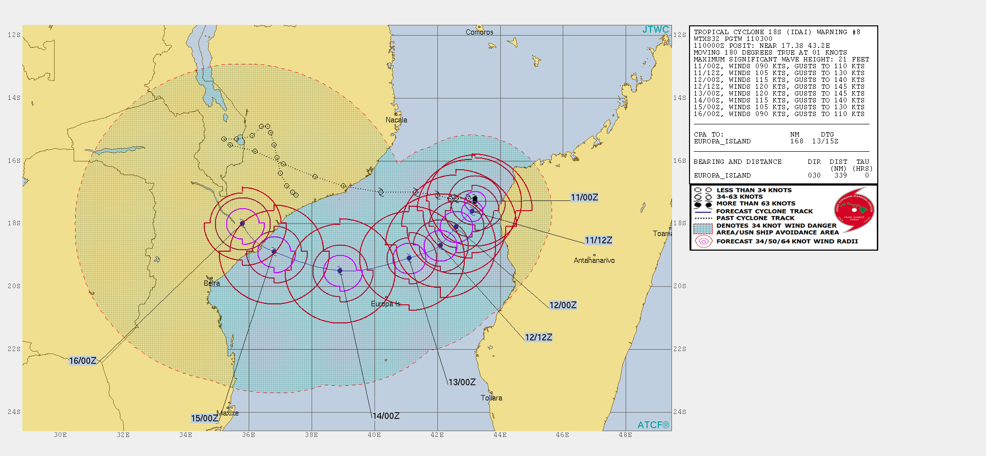This screenshot has width=986, height=456.
Task: Click the forecast wind radii legend symbol
Action: pyautogui.click(x=703, y=241)
